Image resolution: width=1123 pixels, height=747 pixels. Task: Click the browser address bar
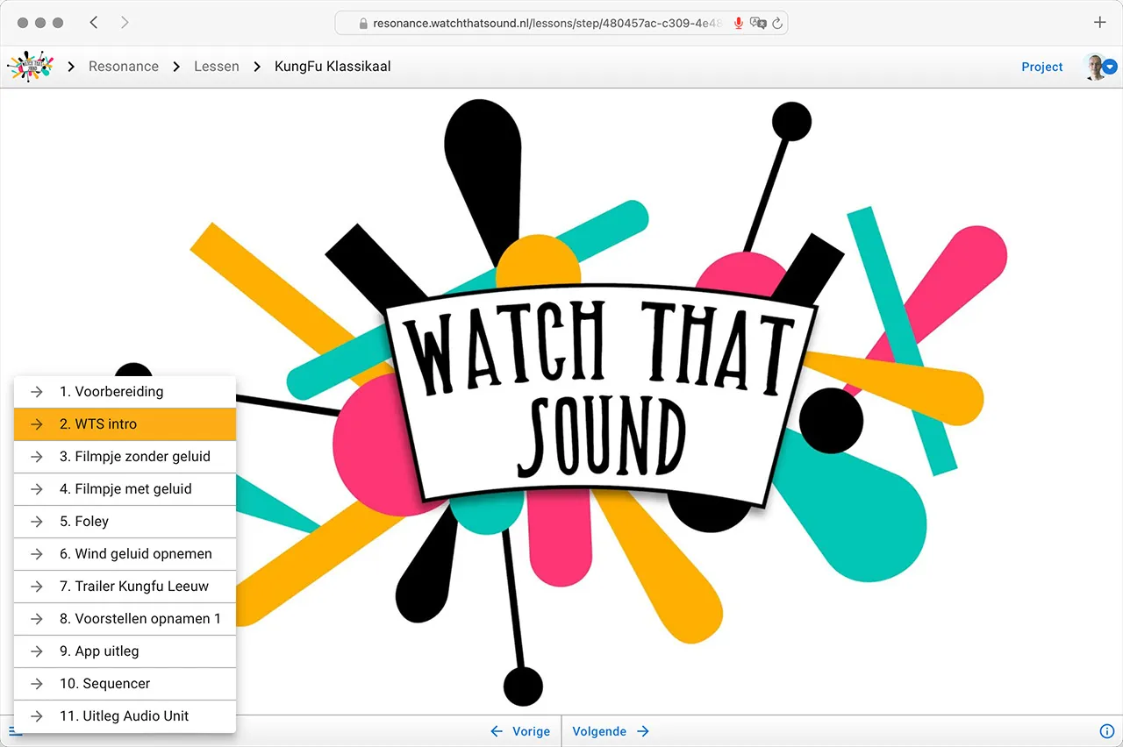(x=544, y=24)
